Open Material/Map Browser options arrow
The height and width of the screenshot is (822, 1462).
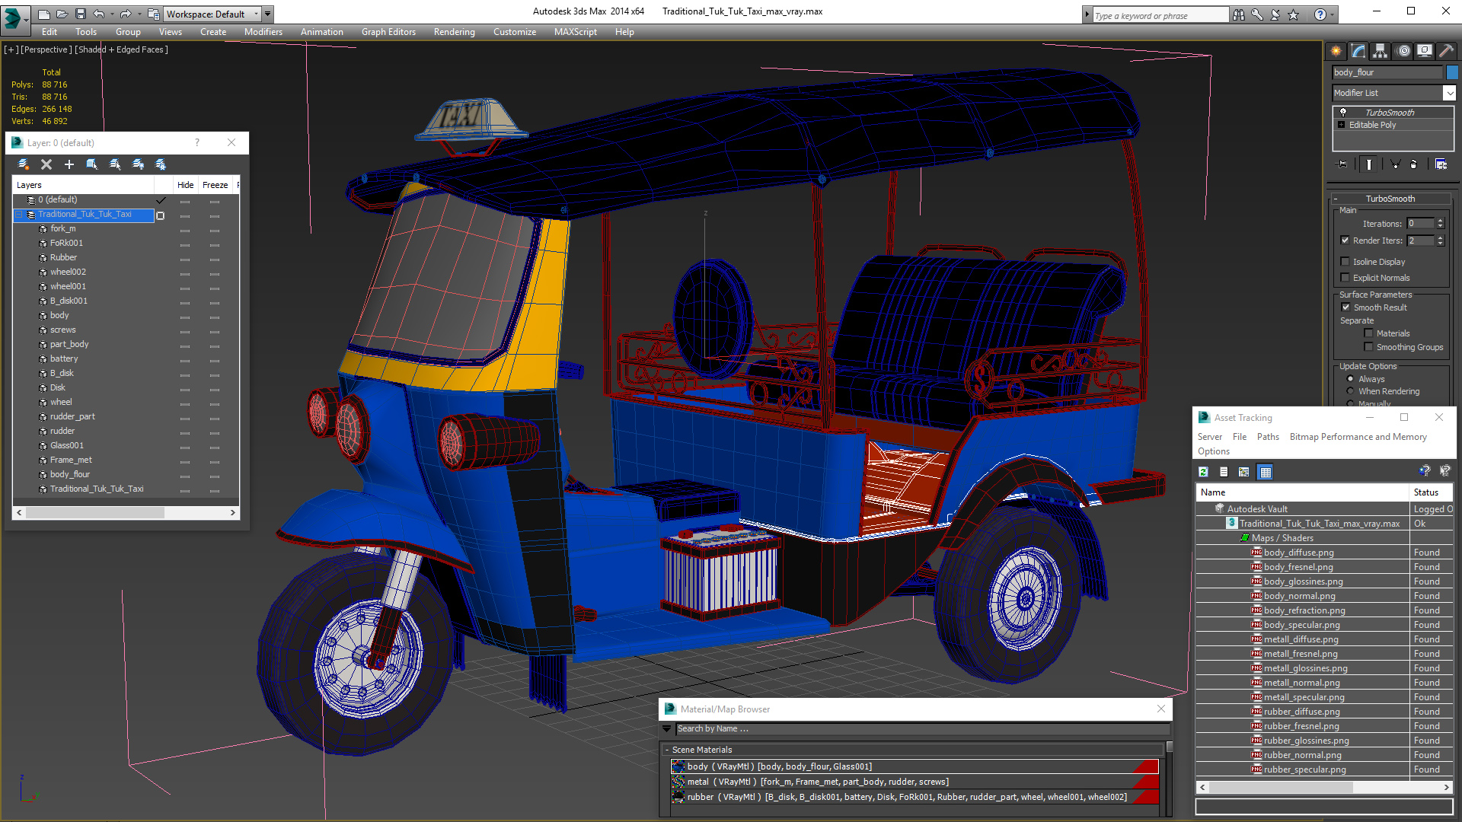[x=667, y=729]
